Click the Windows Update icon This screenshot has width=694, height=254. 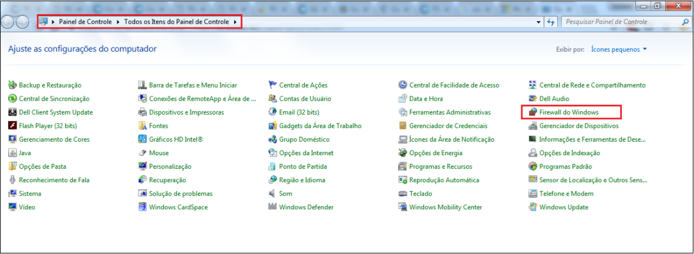[x=533, y=207]
